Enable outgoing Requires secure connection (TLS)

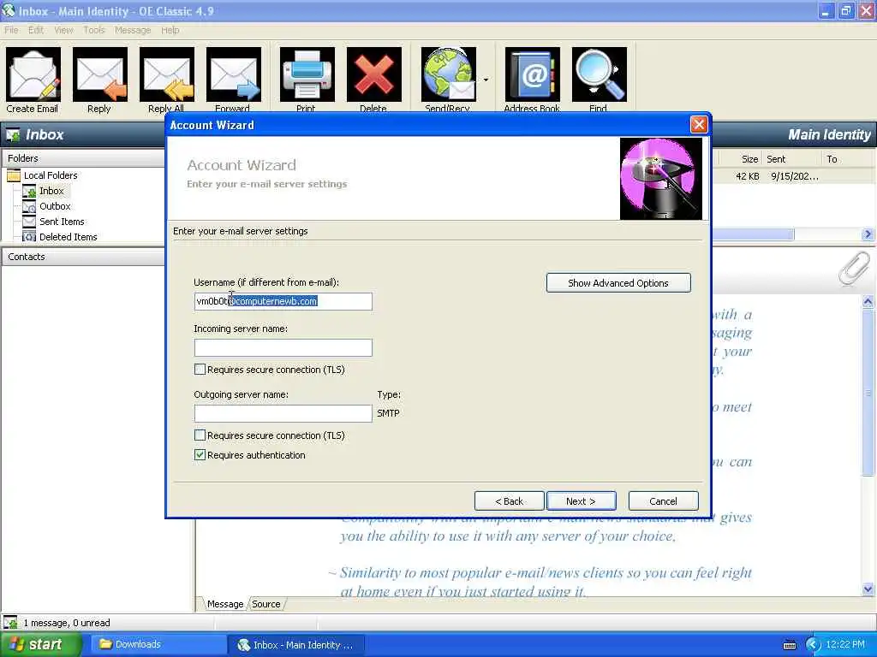200,435
